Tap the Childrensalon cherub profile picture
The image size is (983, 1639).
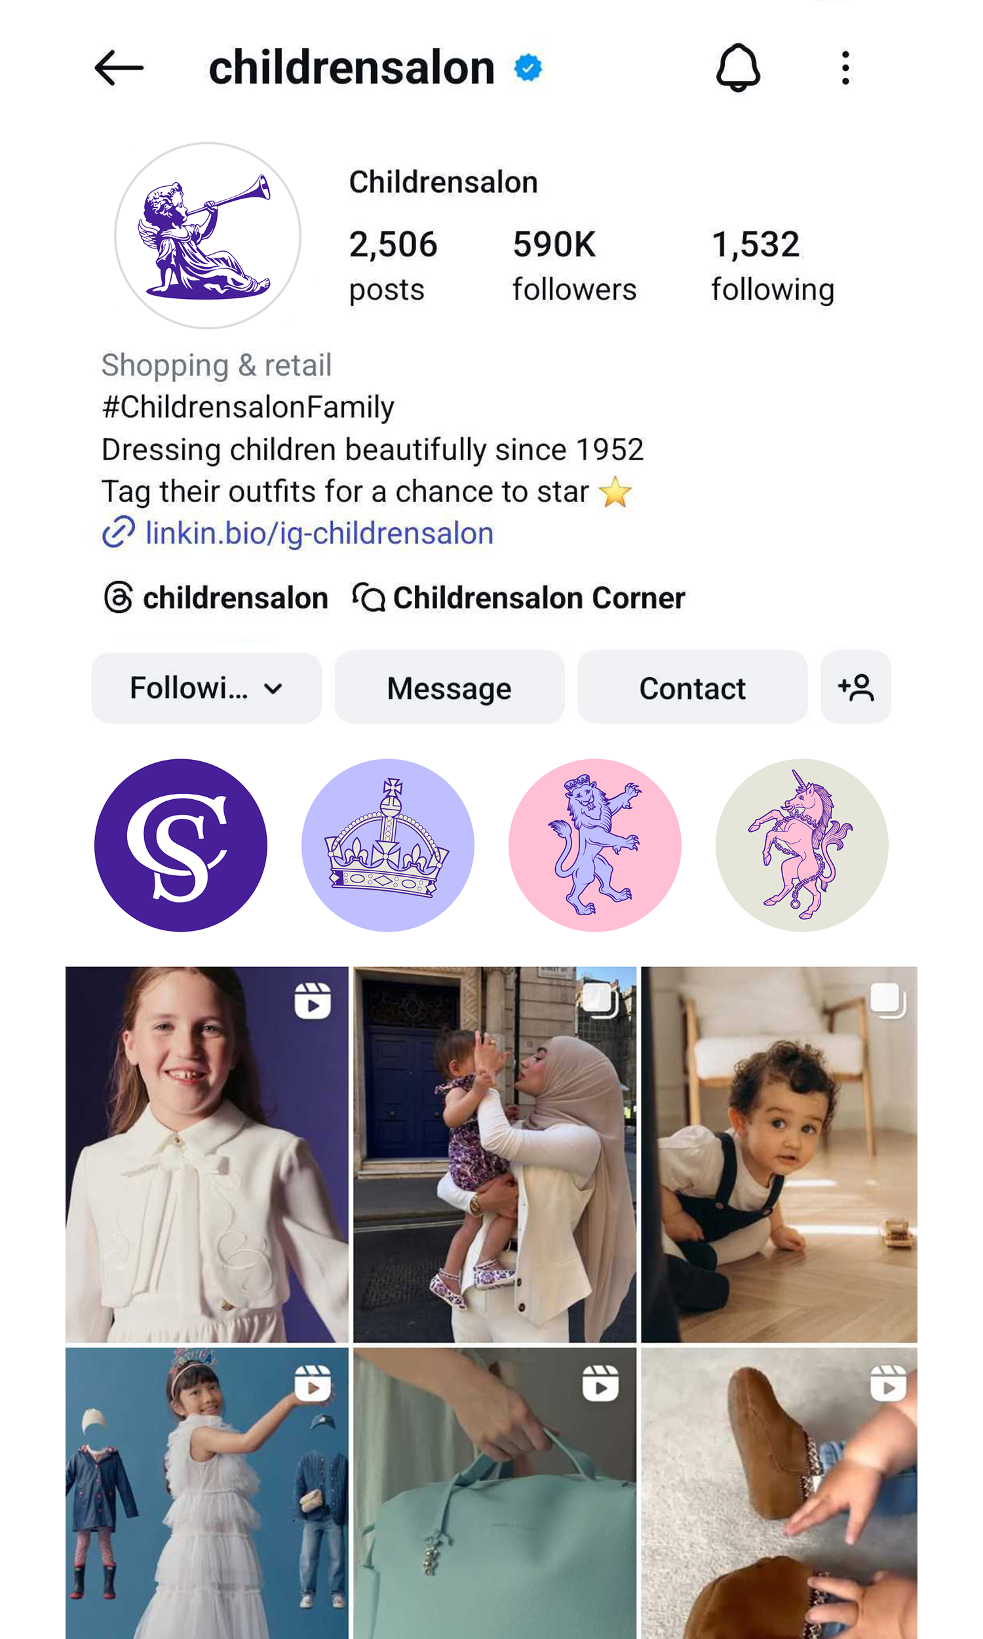pyautogui.click(x=207, y=235)
